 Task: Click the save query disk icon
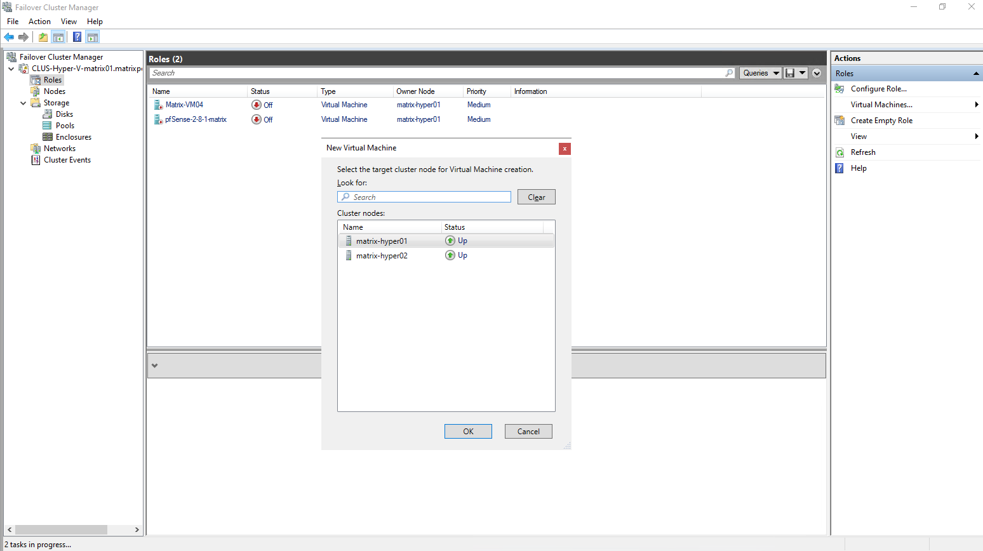(x=790, y=73)
